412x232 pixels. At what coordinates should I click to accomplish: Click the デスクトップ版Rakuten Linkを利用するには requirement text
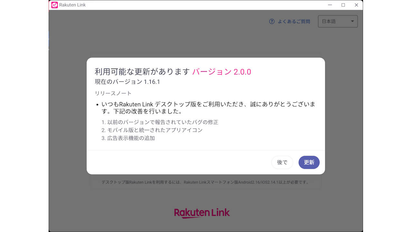click(x=205, y=182)
